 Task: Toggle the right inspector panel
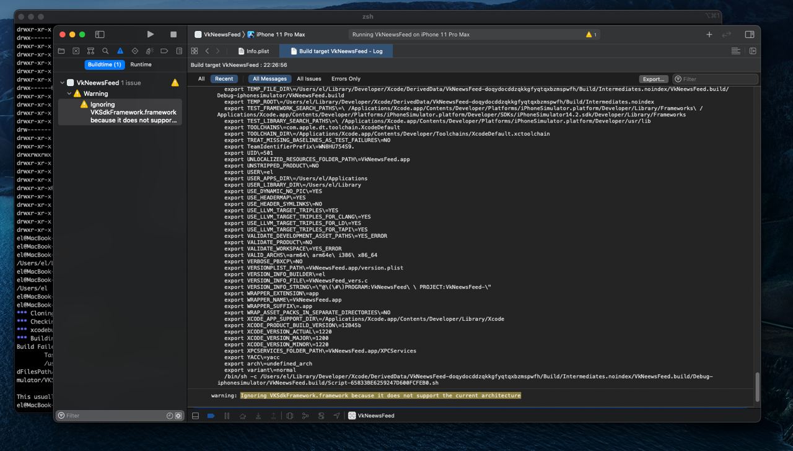(750, 35)
